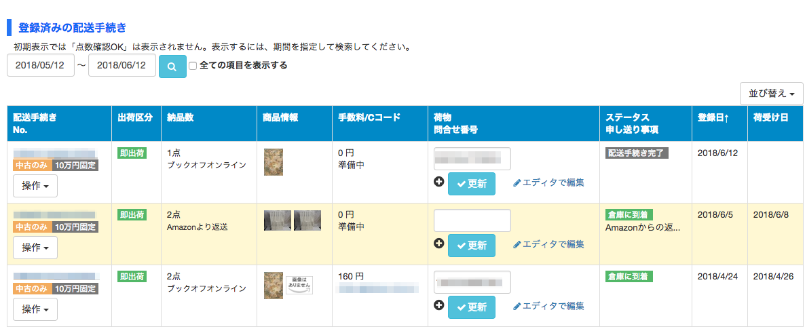This screenshot has width=805, height=329.
Task: Sort by 登録日 column header
Action: coord(713,117)
